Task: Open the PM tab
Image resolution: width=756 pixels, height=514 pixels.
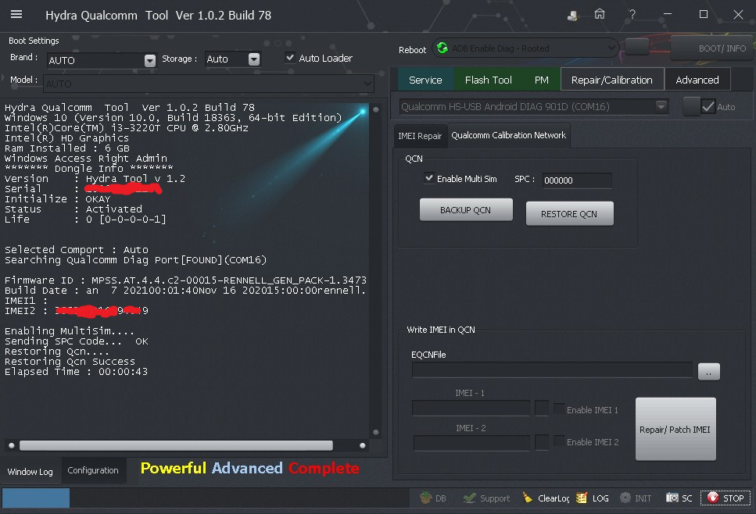Action: coord(542,80)
